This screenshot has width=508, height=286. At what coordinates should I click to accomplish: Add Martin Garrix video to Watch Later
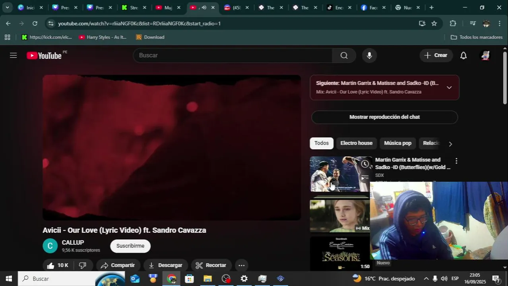365,164
